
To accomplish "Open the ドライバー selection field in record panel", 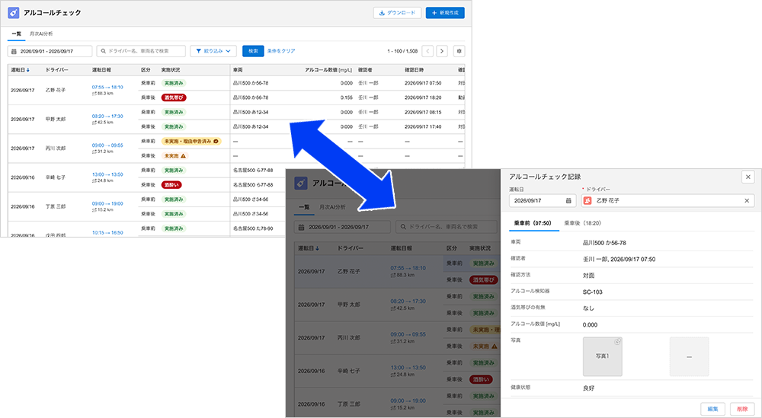I will pos(668,200).
